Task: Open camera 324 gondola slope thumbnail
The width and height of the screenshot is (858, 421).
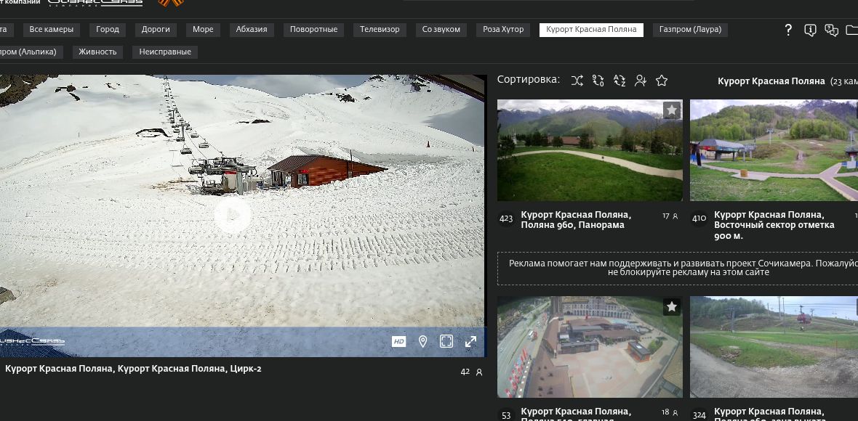Action: click(774, 347)
